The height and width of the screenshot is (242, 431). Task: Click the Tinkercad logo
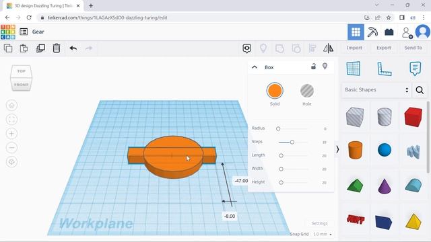pos(8,32)
